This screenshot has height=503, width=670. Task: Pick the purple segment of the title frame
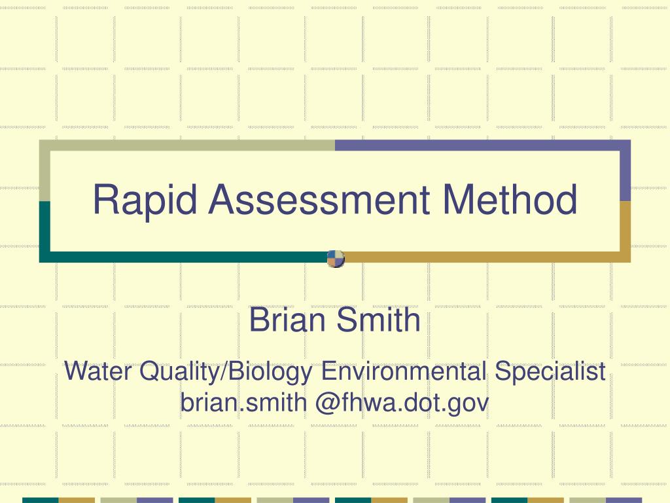[x=483, y=145]
